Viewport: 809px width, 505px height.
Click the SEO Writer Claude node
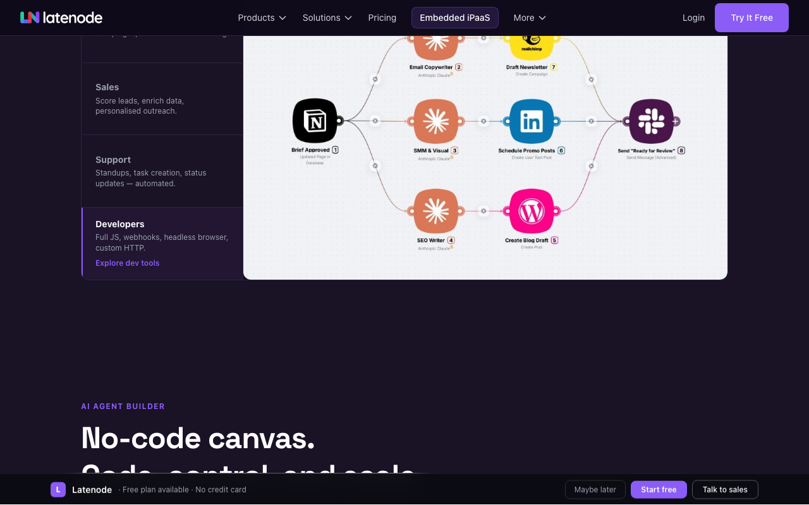coord(435,211)
